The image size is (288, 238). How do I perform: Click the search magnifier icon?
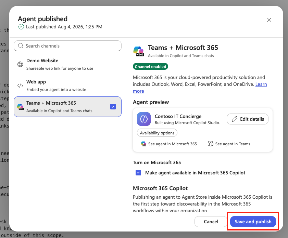coord(21,46)
